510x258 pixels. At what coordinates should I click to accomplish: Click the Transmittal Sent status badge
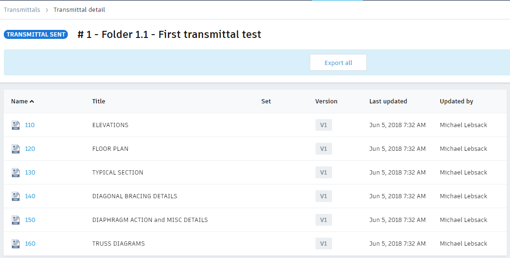(x=36, y=35)
